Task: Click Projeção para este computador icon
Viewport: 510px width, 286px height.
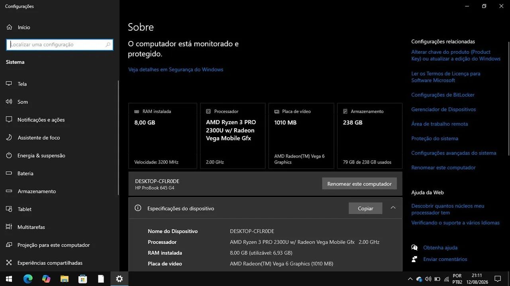Action: click(x=9, y=245)
